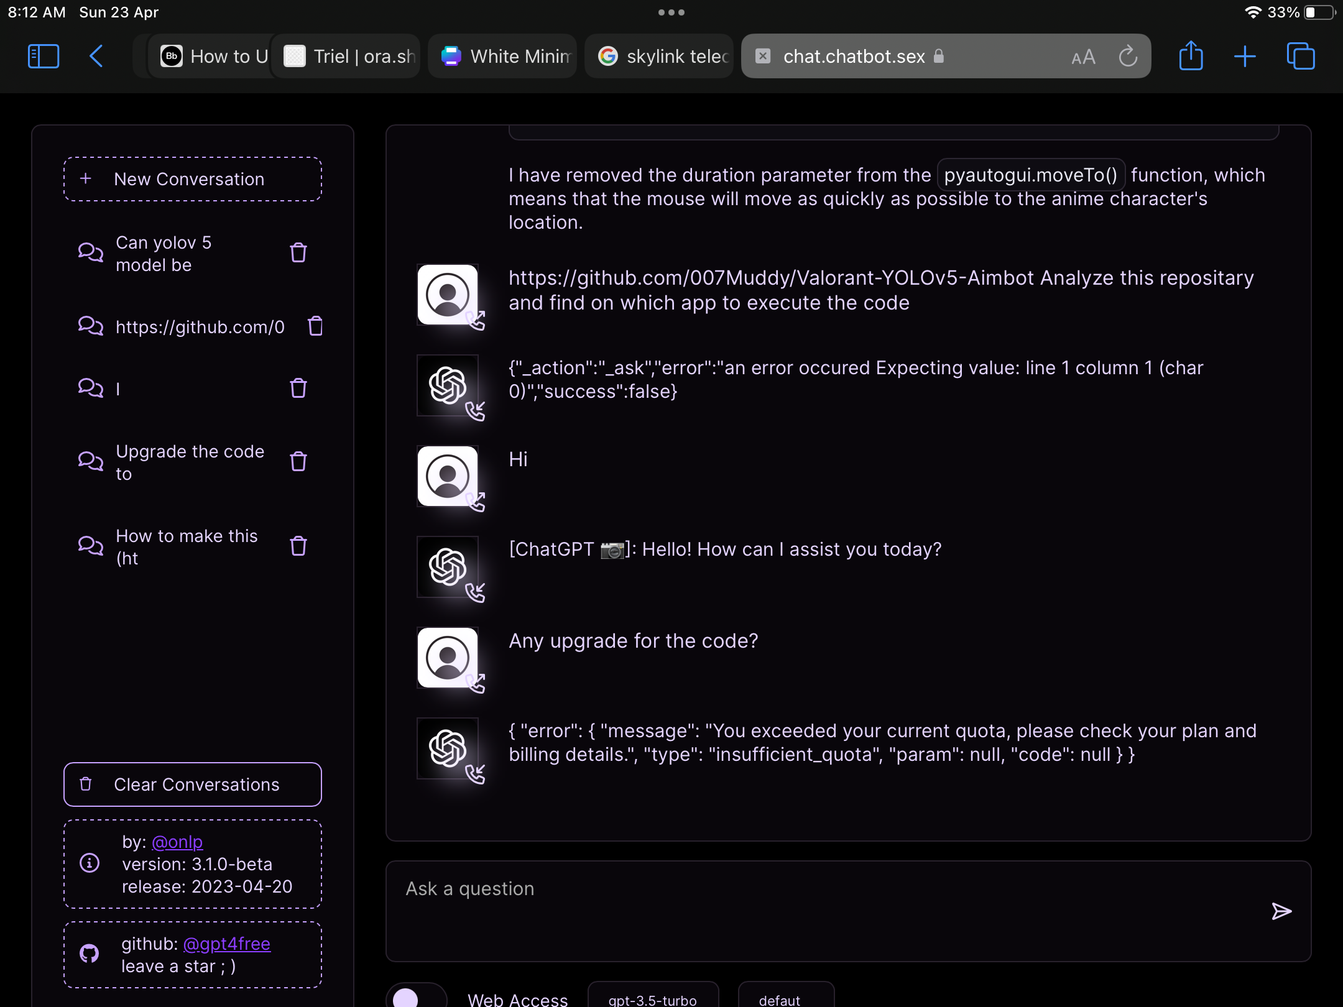Switch to the 'White Minim' tab

(x=503, y=57)
